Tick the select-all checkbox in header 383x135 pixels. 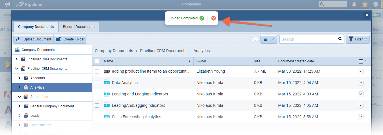97,61
